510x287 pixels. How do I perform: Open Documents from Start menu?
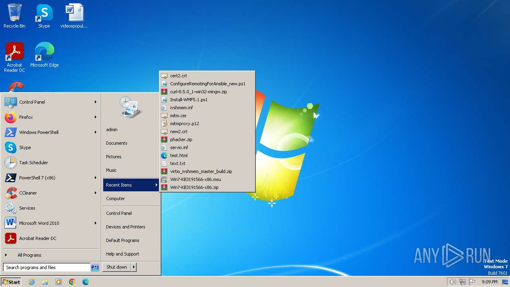point(131,143)
